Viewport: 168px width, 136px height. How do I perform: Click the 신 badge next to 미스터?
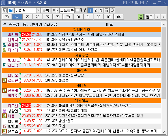pyautogui.click(x=5, y=50)
